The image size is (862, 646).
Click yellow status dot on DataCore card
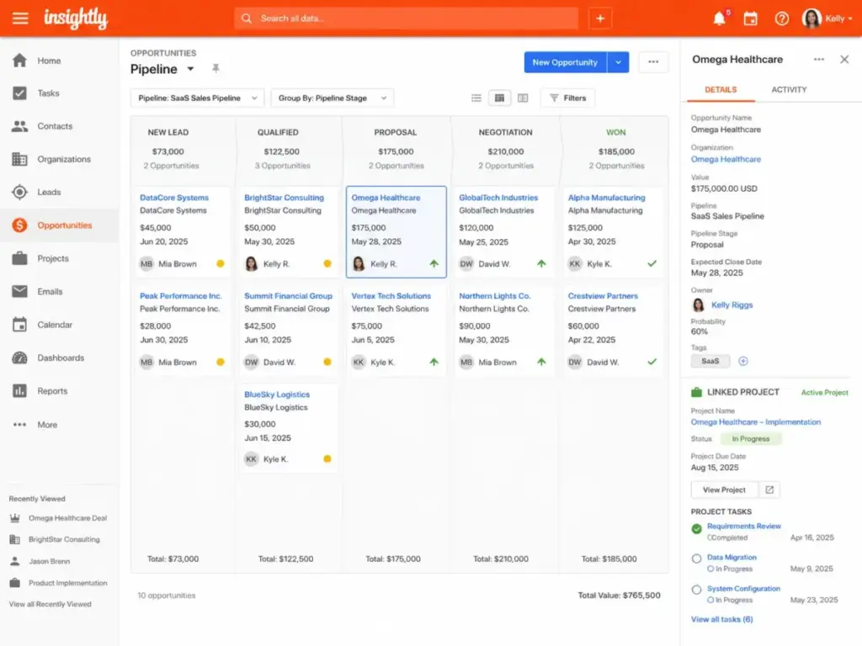[x=221, y=263]
